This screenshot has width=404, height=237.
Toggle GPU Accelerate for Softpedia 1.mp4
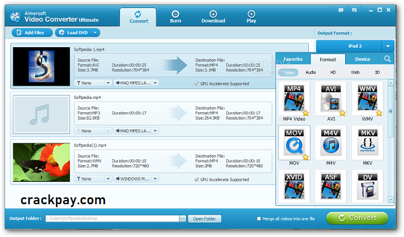coord(197,84)
